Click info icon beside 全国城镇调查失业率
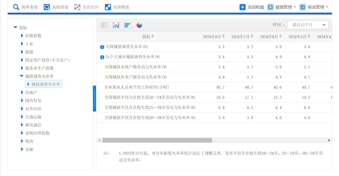 [x=102, y=47]
